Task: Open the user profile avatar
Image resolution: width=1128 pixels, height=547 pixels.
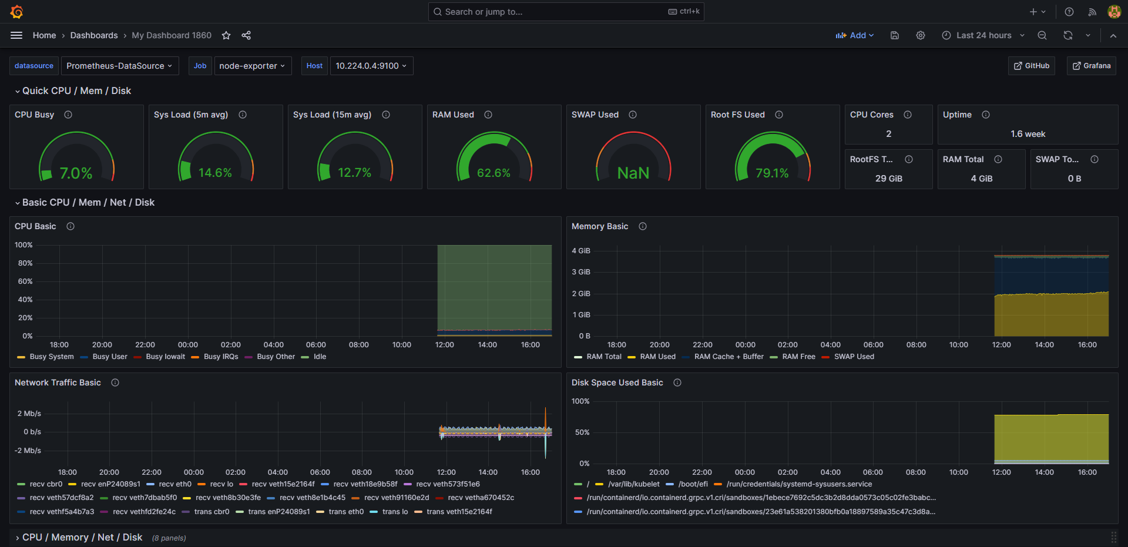Action: tap(1114, 12)
